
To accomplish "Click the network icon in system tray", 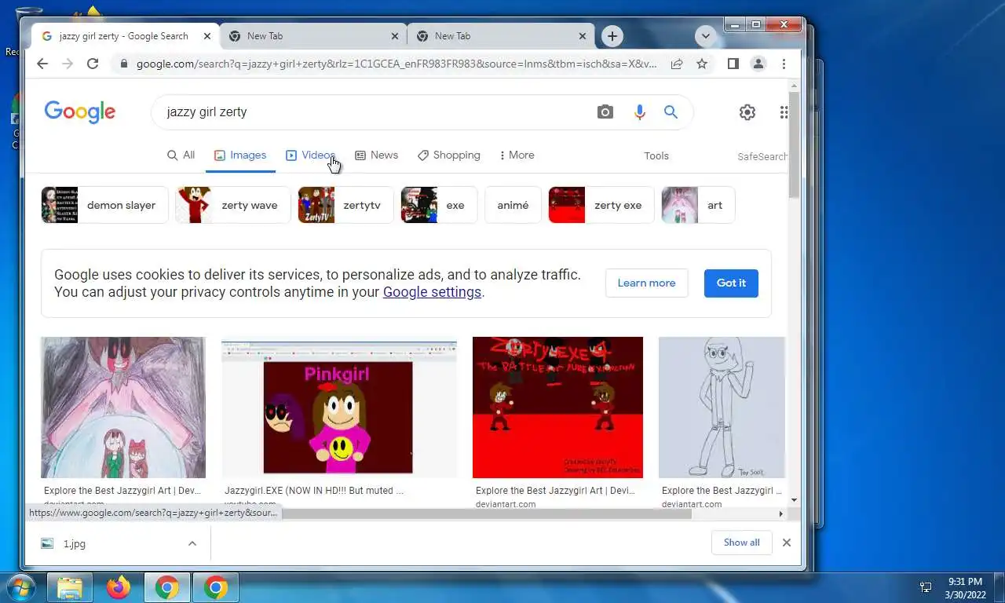I will 926,587.
